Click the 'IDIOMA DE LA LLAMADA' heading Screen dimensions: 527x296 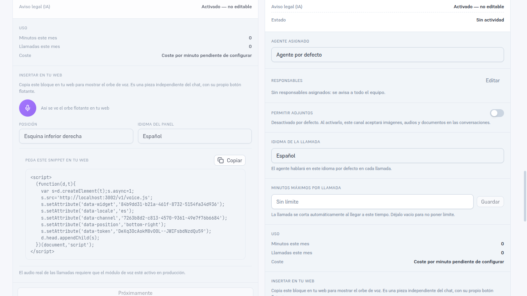pos(295,142)
